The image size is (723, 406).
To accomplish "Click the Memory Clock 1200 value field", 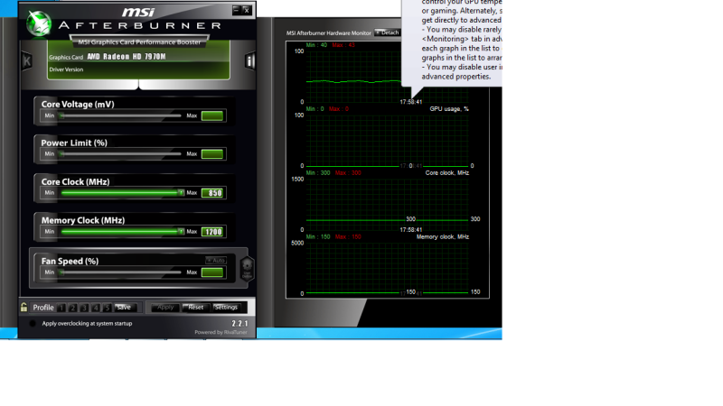I will [212, 232].
